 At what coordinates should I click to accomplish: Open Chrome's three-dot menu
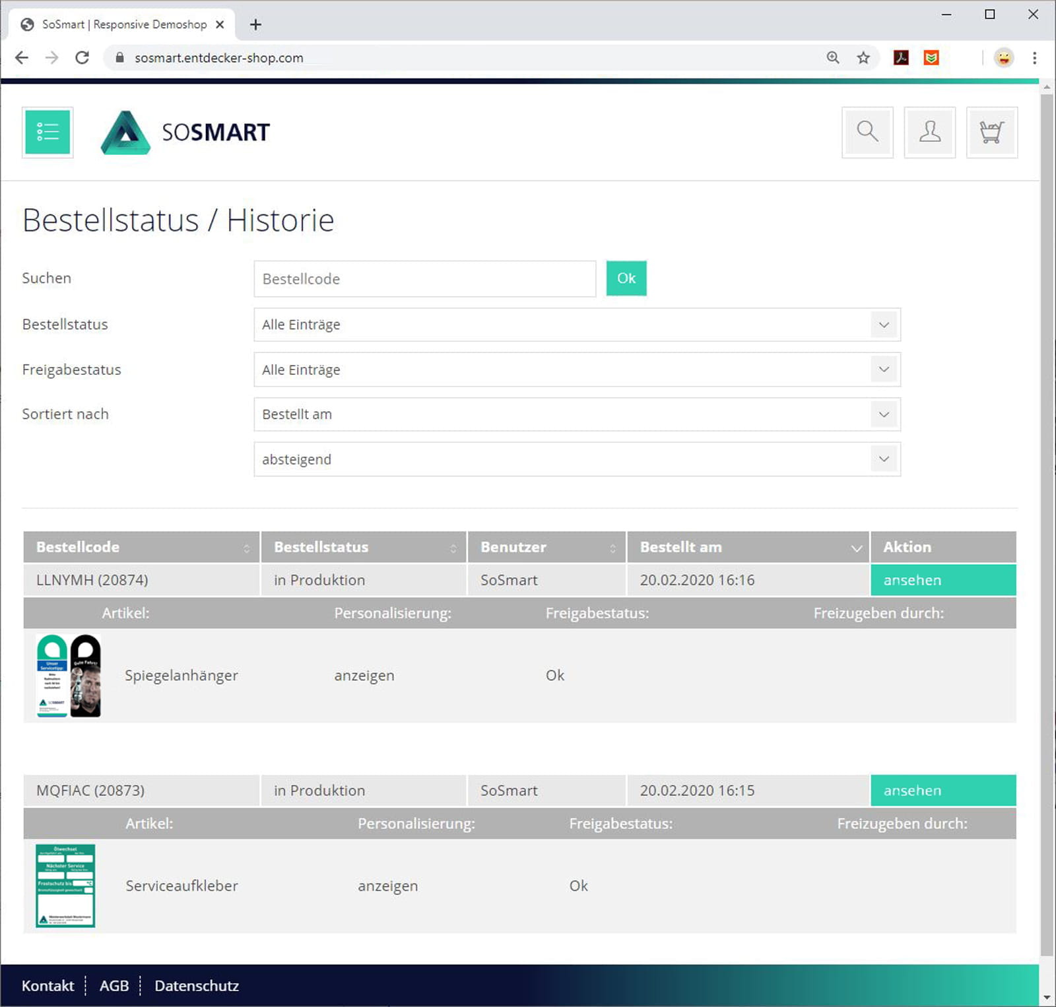1034,58
